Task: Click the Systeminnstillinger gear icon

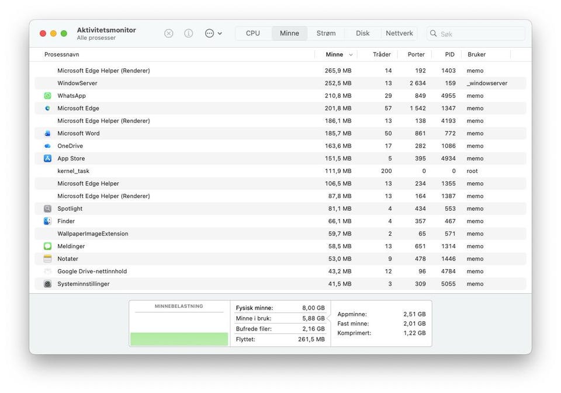Action: pyautogui.click(x=47, y=284)
